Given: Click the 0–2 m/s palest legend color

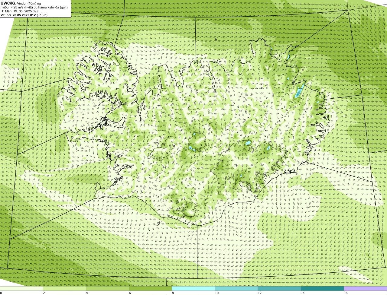Looking at the screenshot, I should tap(21, 288).
